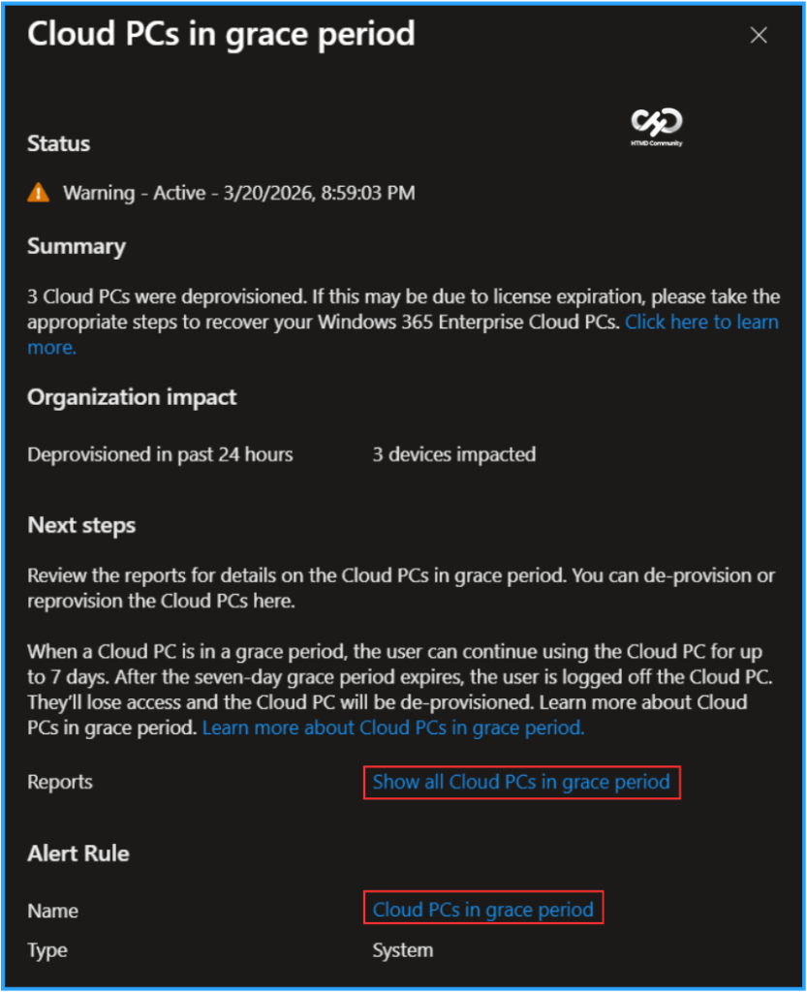Viewport: 807px width, 992px height.
Task: Click the warning status icon
Action: (x=38, y=193)
